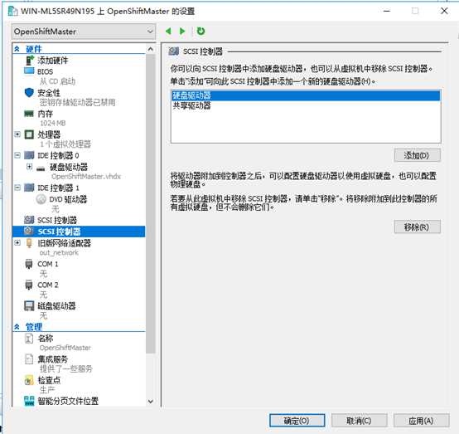
Task: Select the first unselected SCSI 控制器 item
Action: click(57, 220)
